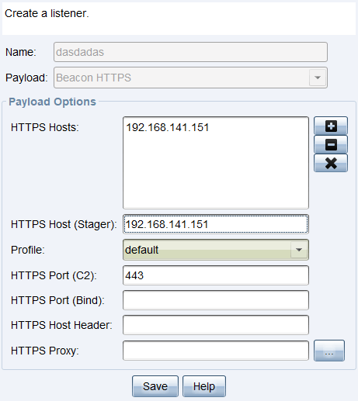This screenshot has width=358, height=401.
Task: Expand the Payload dropdown arrow
Action: pos(318,78)
